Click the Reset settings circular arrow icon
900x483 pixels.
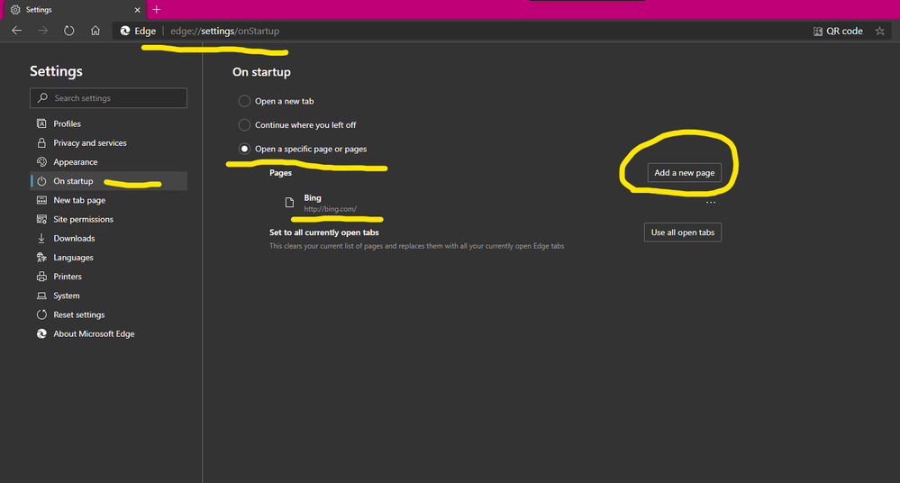pos(41,314)
